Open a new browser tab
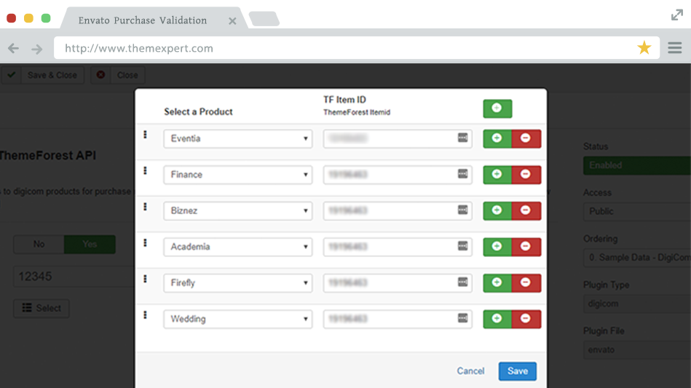 264,19
